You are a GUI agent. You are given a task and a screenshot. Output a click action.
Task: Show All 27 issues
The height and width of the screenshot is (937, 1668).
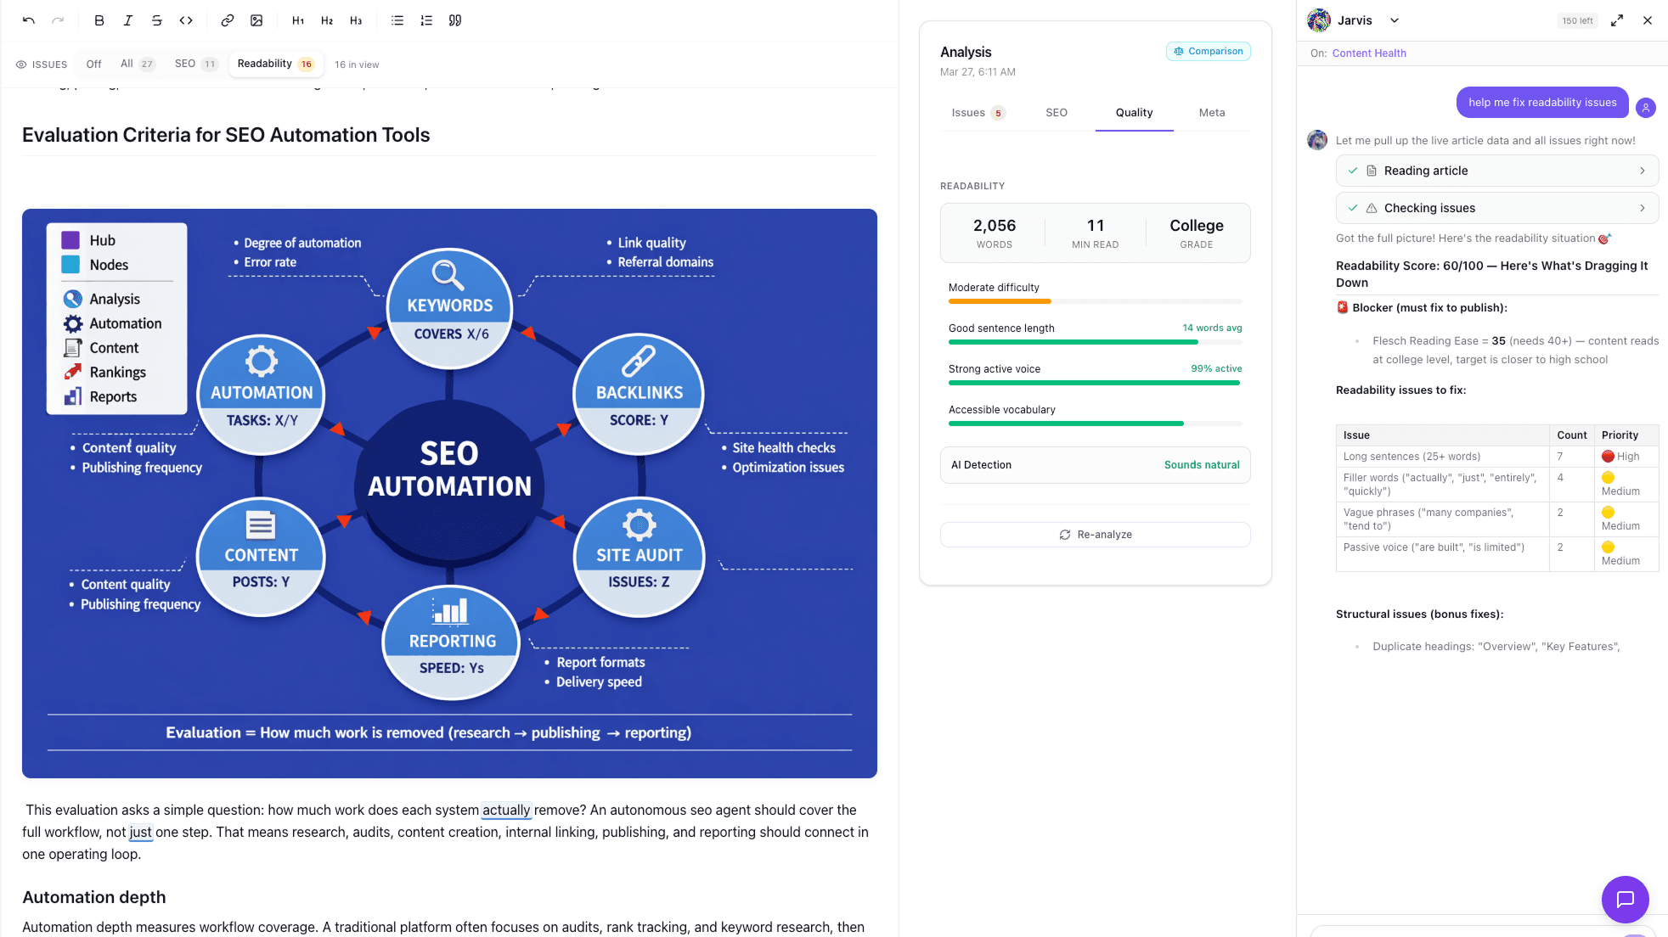click(135, 63)
